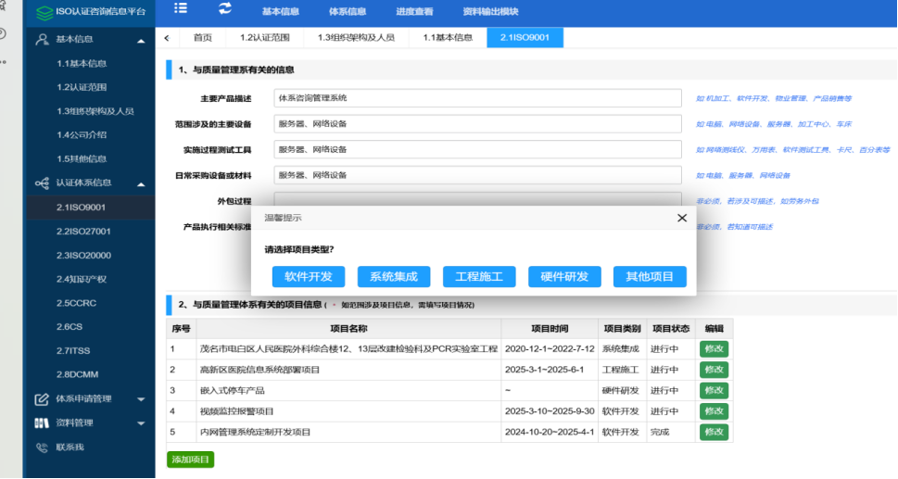Choose 其他项目 project type
This screenshot has height=479, width=898.
click(x=650, y=277)
